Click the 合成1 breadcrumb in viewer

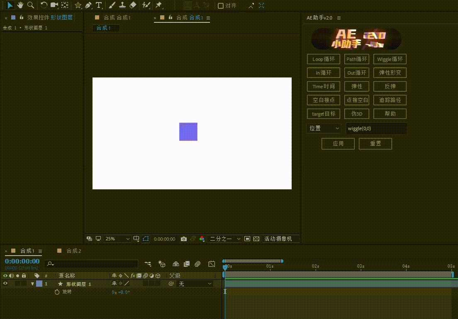tap(104, 28)
